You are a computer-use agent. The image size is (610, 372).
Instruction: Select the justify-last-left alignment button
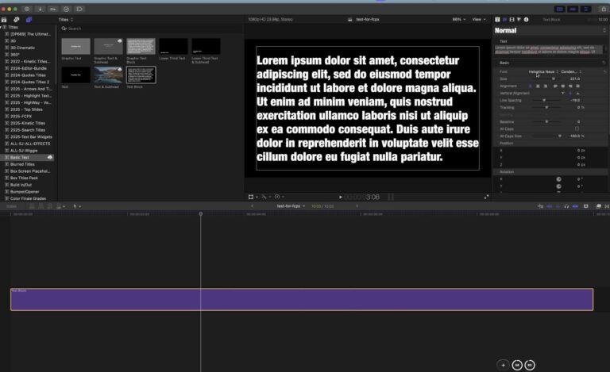coord(555,86)
